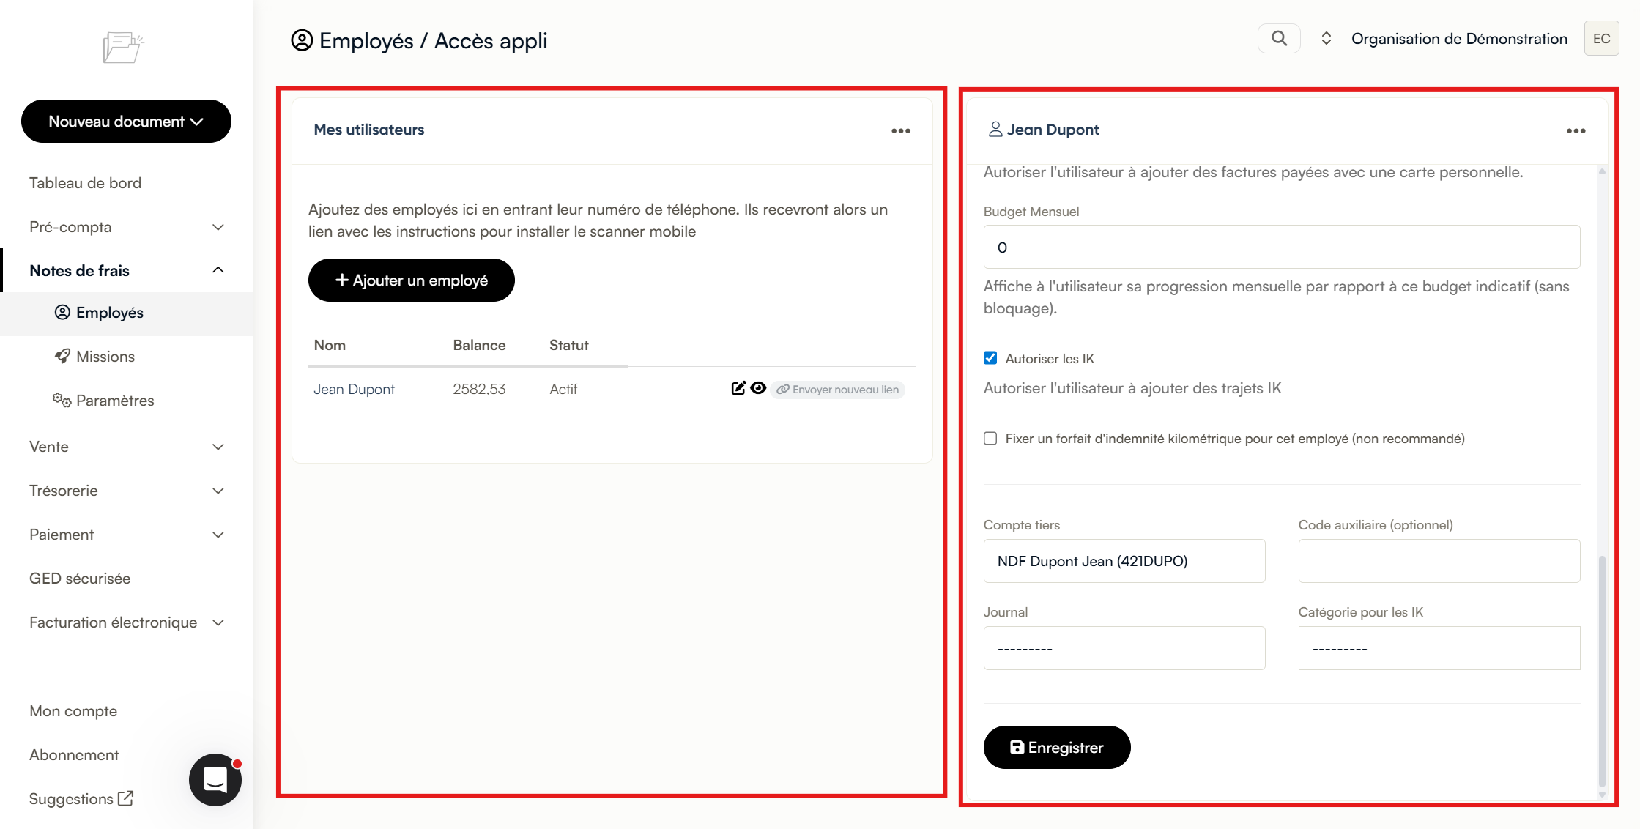Click the EC user avatar
This screenshot has width=1640, height=829.
tap(1601, 38)
